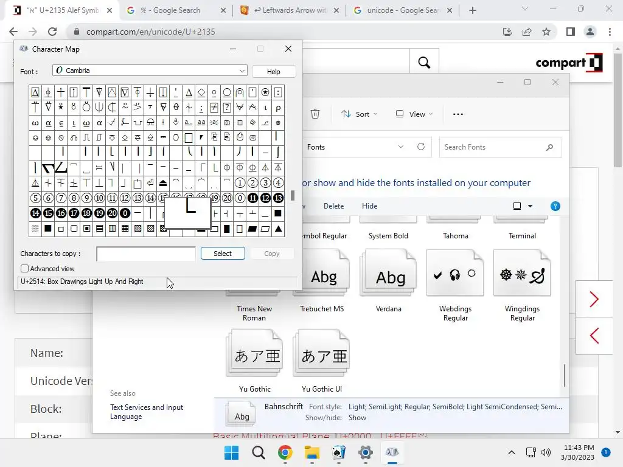Select the circled number 4 character
The width and height of the screenshot is (623, 467).
278,183
